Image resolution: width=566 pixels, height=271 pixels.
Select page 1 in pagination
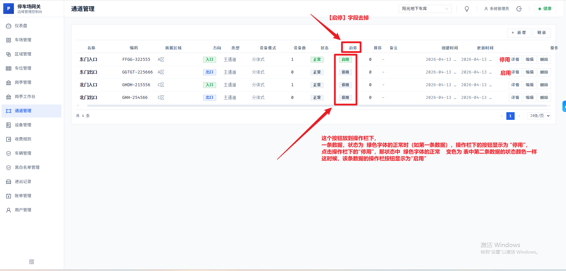[510, 116]
